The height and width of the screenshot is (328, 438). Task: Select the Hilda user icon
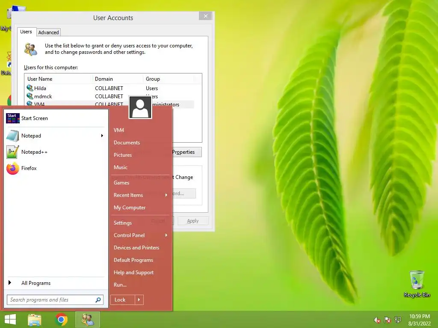coord(30,88)
